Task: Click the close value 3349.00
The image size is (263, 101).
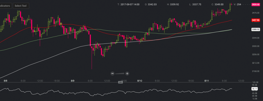Action: click(219, 5)
